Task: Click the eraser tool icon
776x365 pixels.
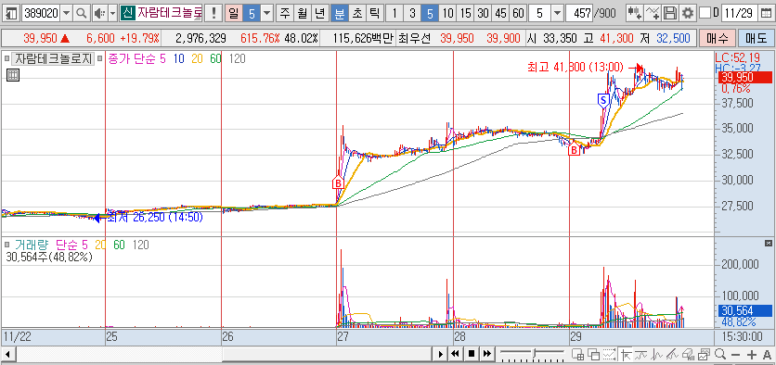Action: tap(689, 354)
